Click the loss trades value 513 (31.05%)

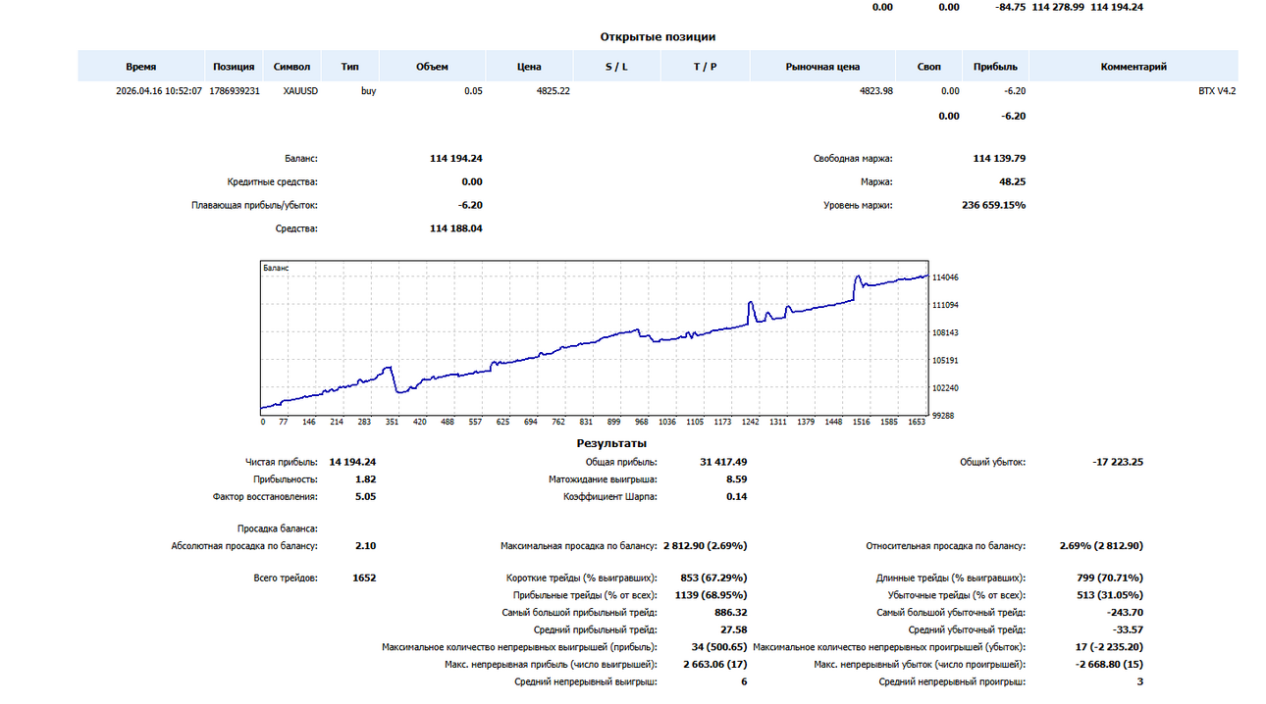click(x=1109, y=594)
